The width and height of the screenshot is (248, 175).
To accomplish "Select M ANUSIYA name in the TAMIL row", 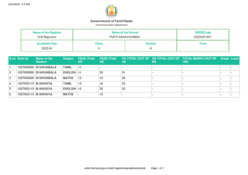I will 44,84.
